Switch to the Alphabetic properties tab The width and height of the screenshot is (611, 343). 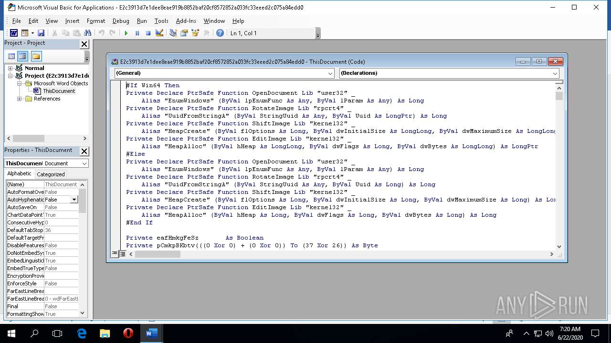tap(20, 174)
